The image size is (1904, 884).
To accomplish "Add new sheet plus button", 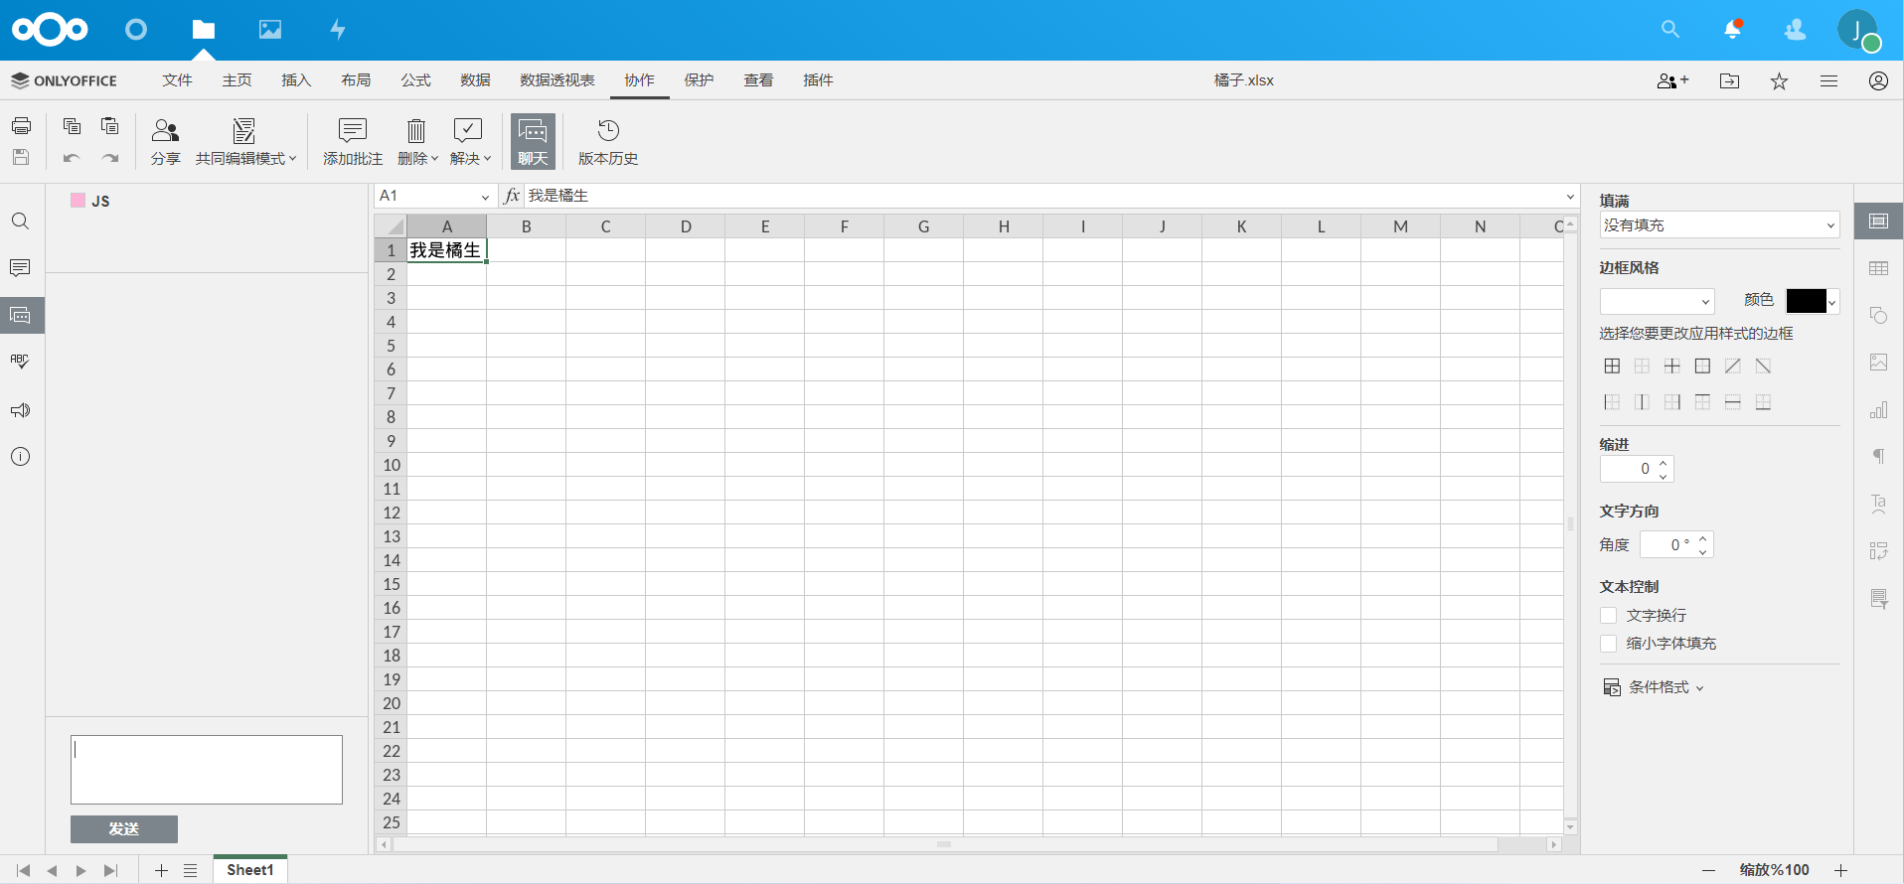I will [161, 871].
